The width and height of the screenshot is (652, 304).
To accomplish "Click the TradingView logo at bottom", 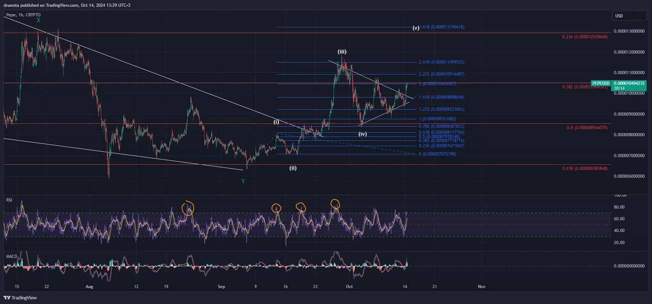I will [x=20, y=298].
